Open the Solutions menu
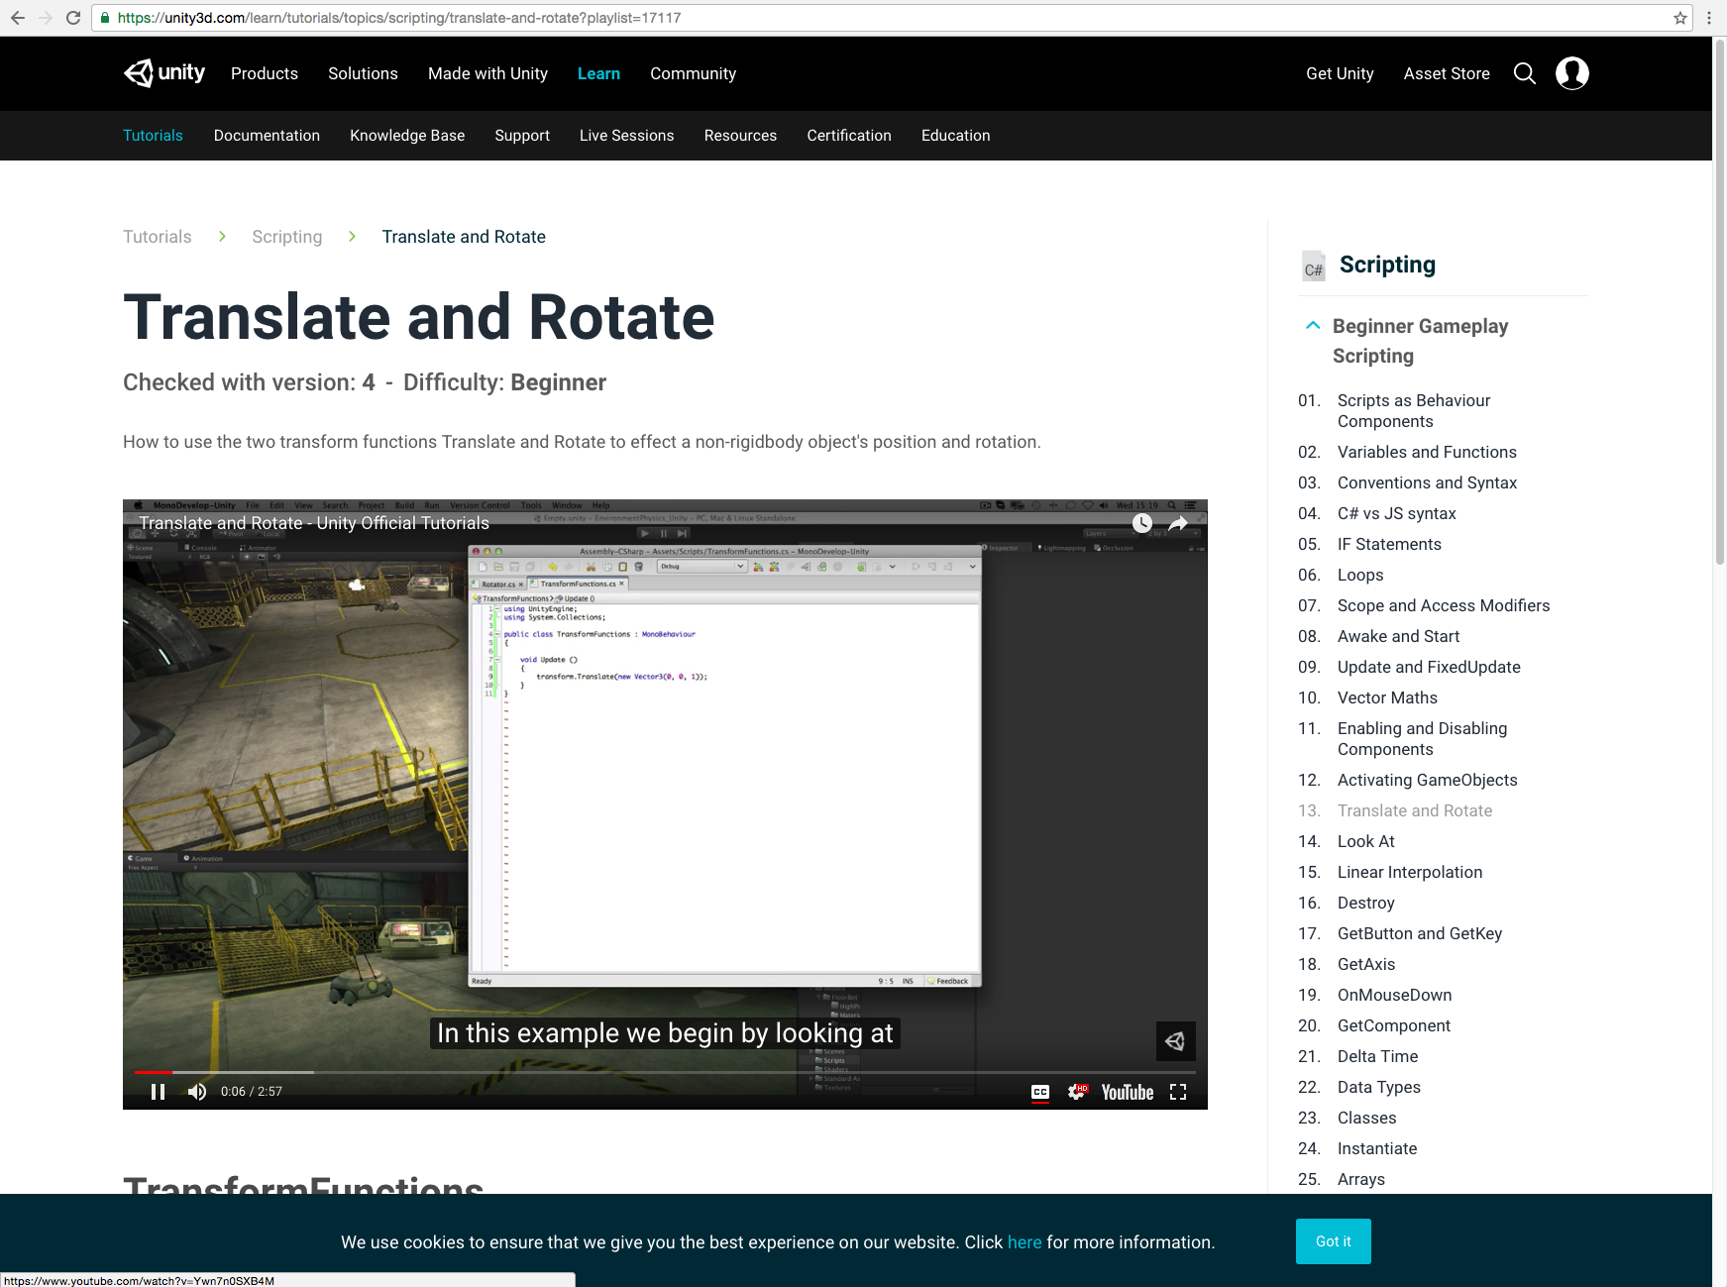Image resolution: width=1727 pixels, height=1287 pixels. point(363,73)
